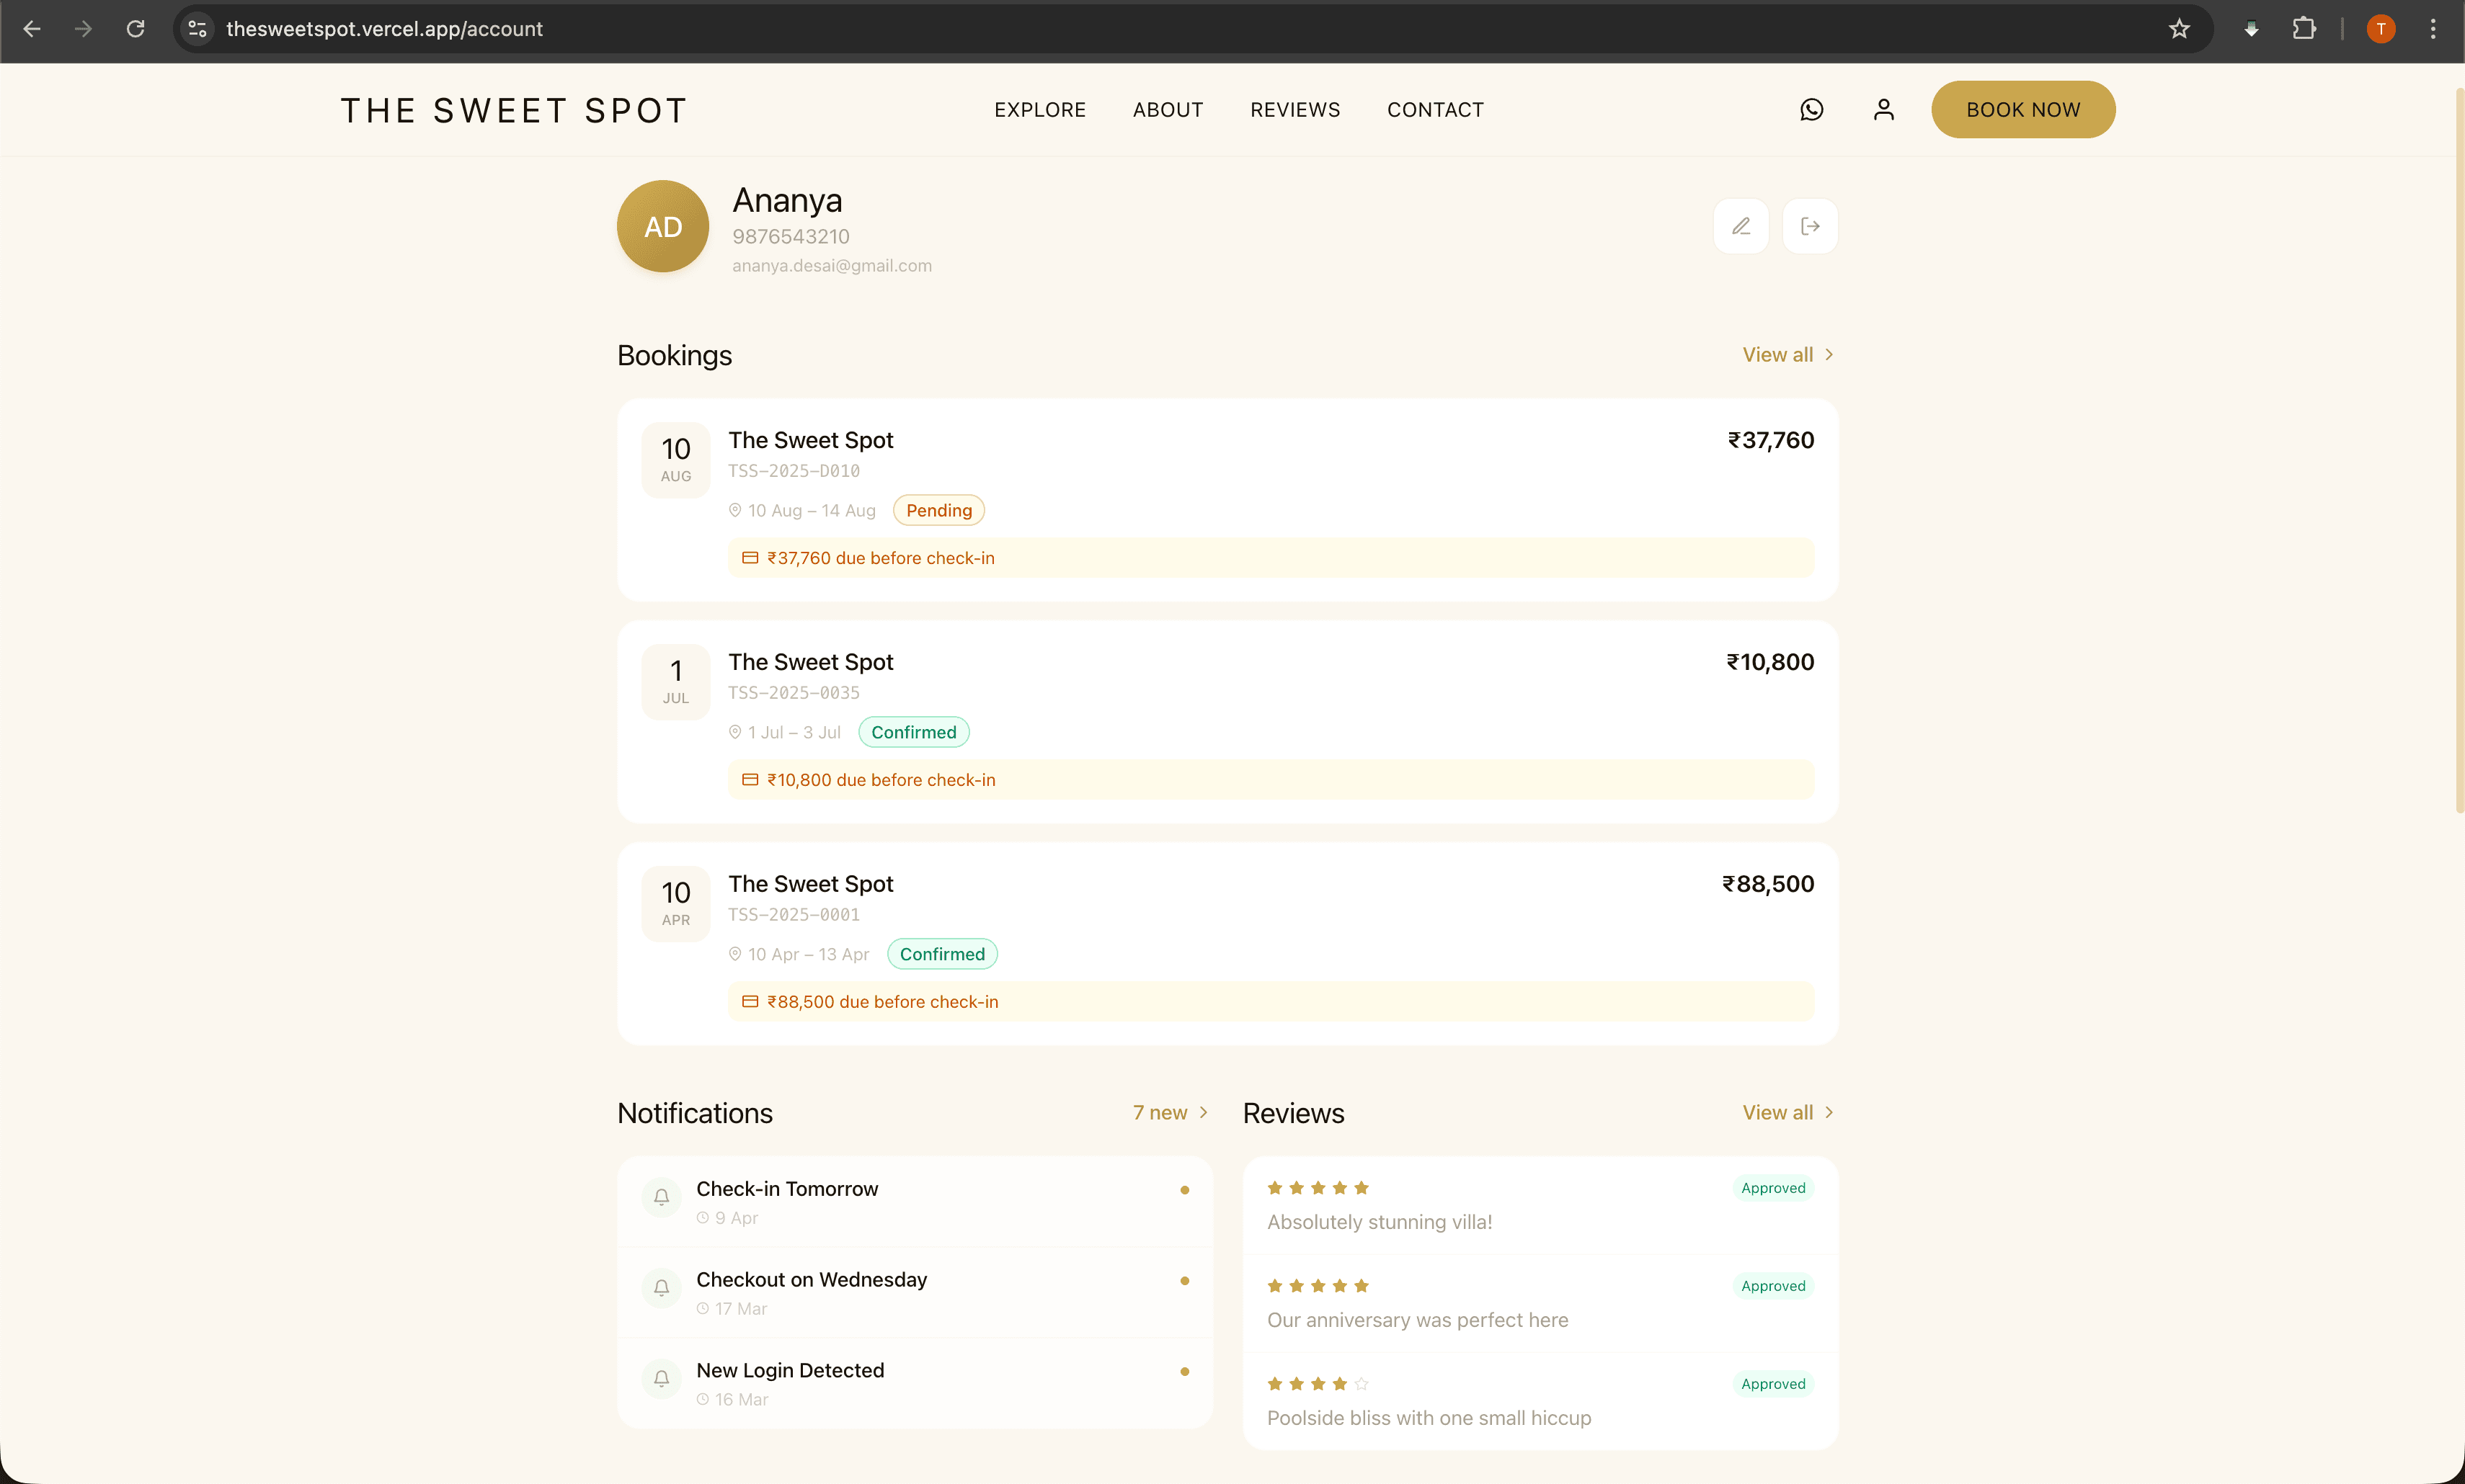
Task: Select the edit profile pen icon
Action: (1741, 226)
